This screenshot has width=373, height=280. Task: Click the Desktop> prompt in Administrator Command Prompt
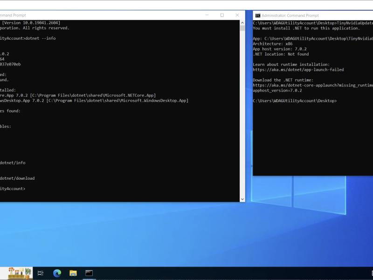[295, 101]
